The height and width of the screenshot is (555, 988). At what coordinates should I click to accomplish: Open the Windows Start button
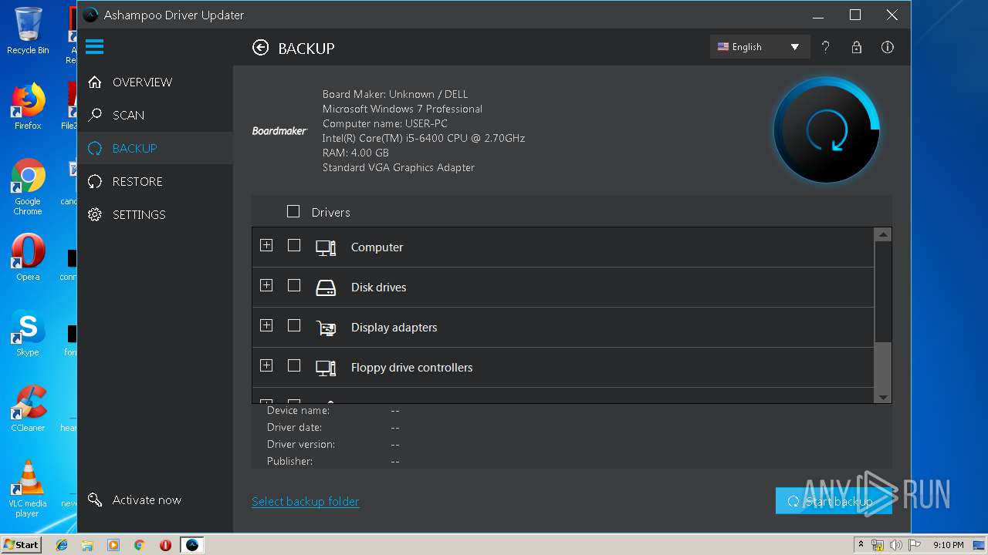pyautogui.click(x=22, y=545)
